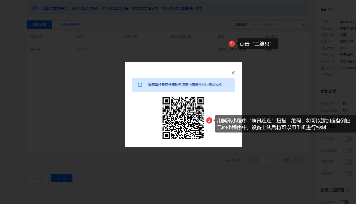This screenshot has width=356, height=204.
Task: Click the 功能定义 section heading
Action: click(x=328, y=91)
